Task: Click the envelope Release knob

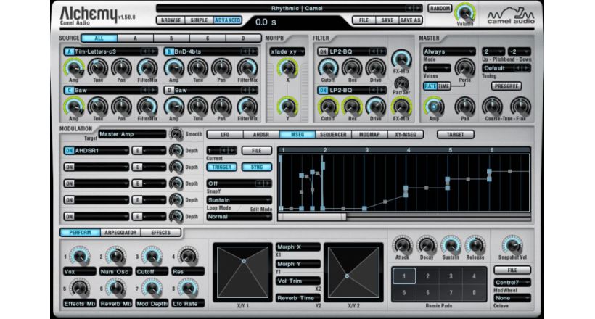Action: pyautogui.click(x=475, y=246)
